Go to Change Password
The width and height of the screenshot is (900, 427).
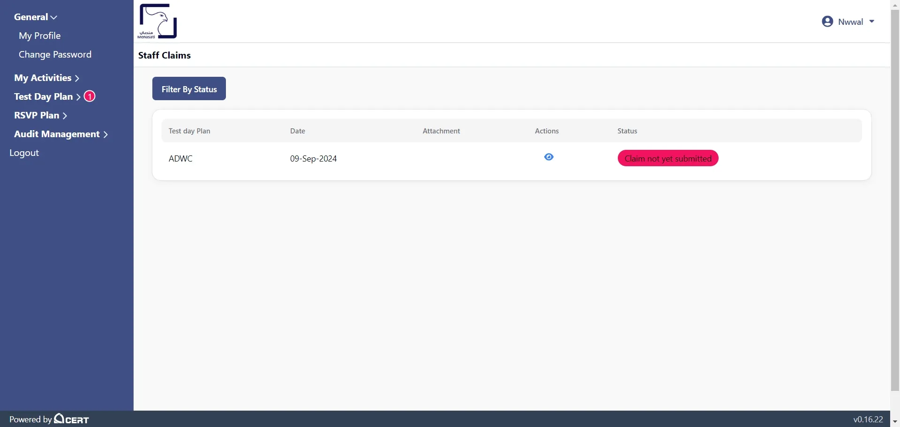click(x=55, y=55)
